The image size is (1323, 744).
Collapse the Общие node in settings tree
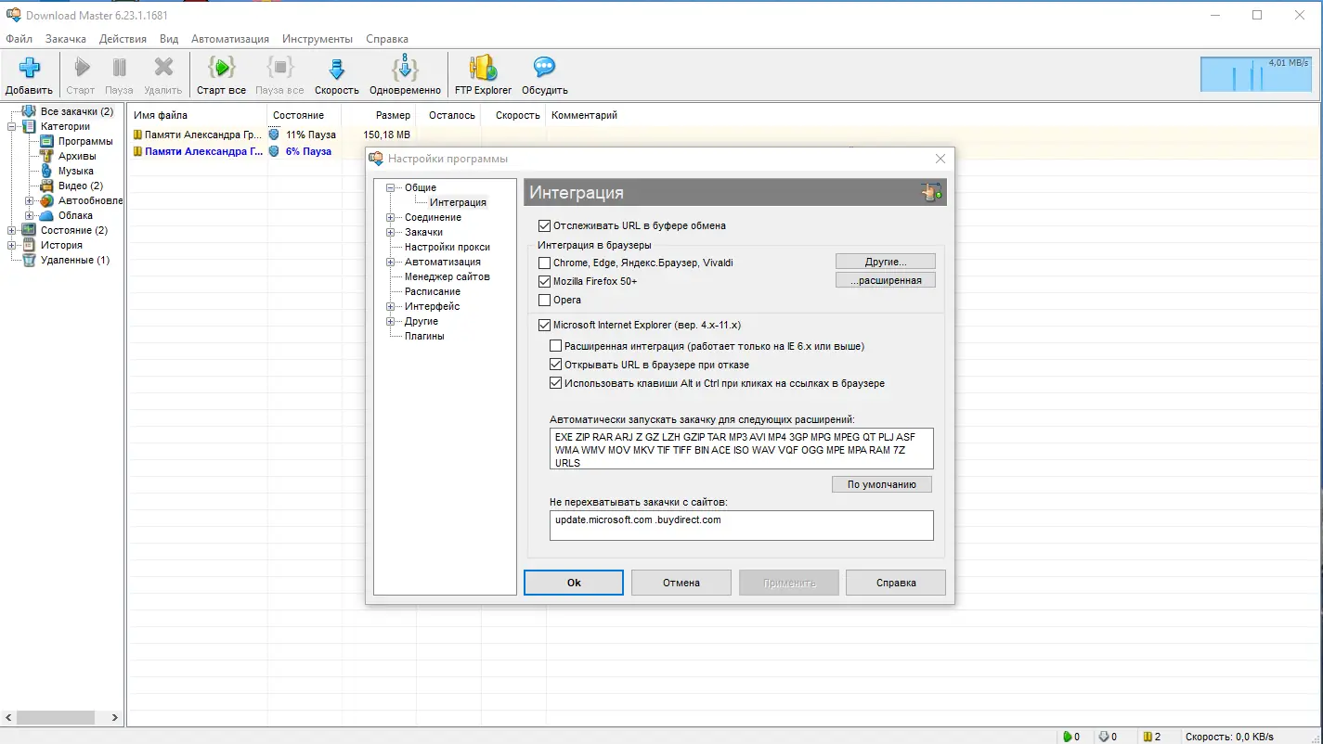tap(391, 187)
